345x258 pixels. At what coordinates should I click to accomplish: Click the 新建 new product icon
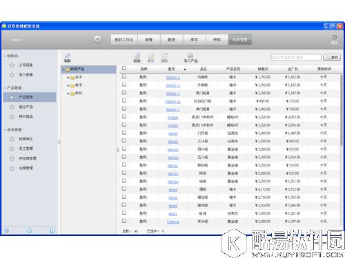pos(137,56)
